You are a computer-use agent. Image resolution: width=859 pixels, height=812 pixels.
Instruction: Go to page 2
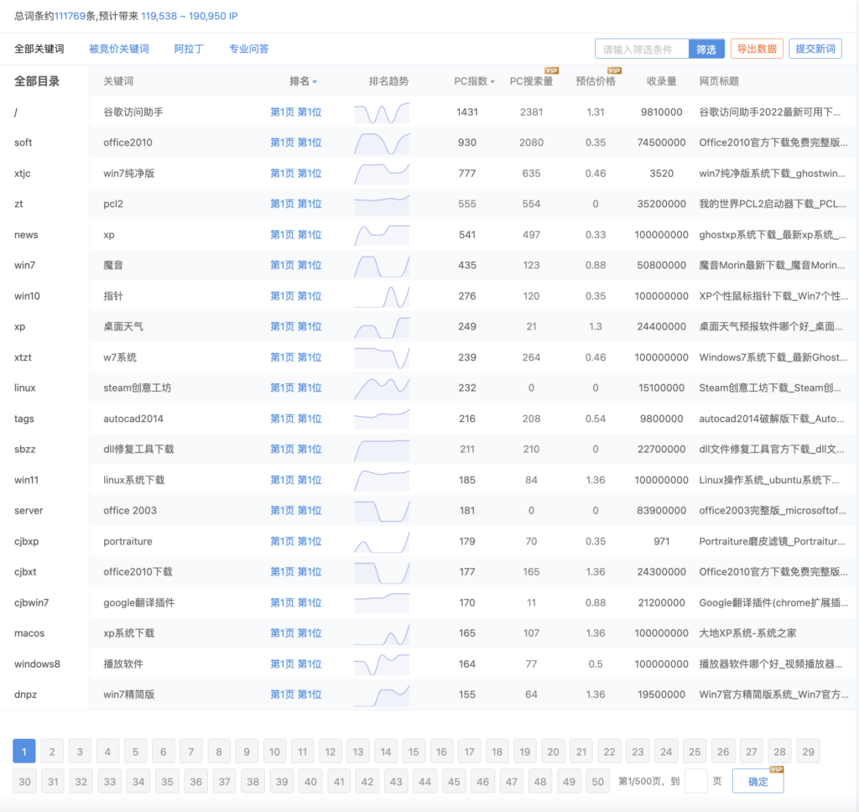click(x=52, y=752)
